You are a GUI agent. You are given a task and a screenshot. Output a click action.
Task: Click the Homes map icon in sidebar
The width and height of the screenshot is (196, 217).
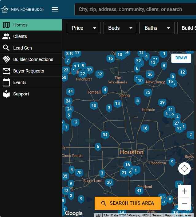coord(6,25)
